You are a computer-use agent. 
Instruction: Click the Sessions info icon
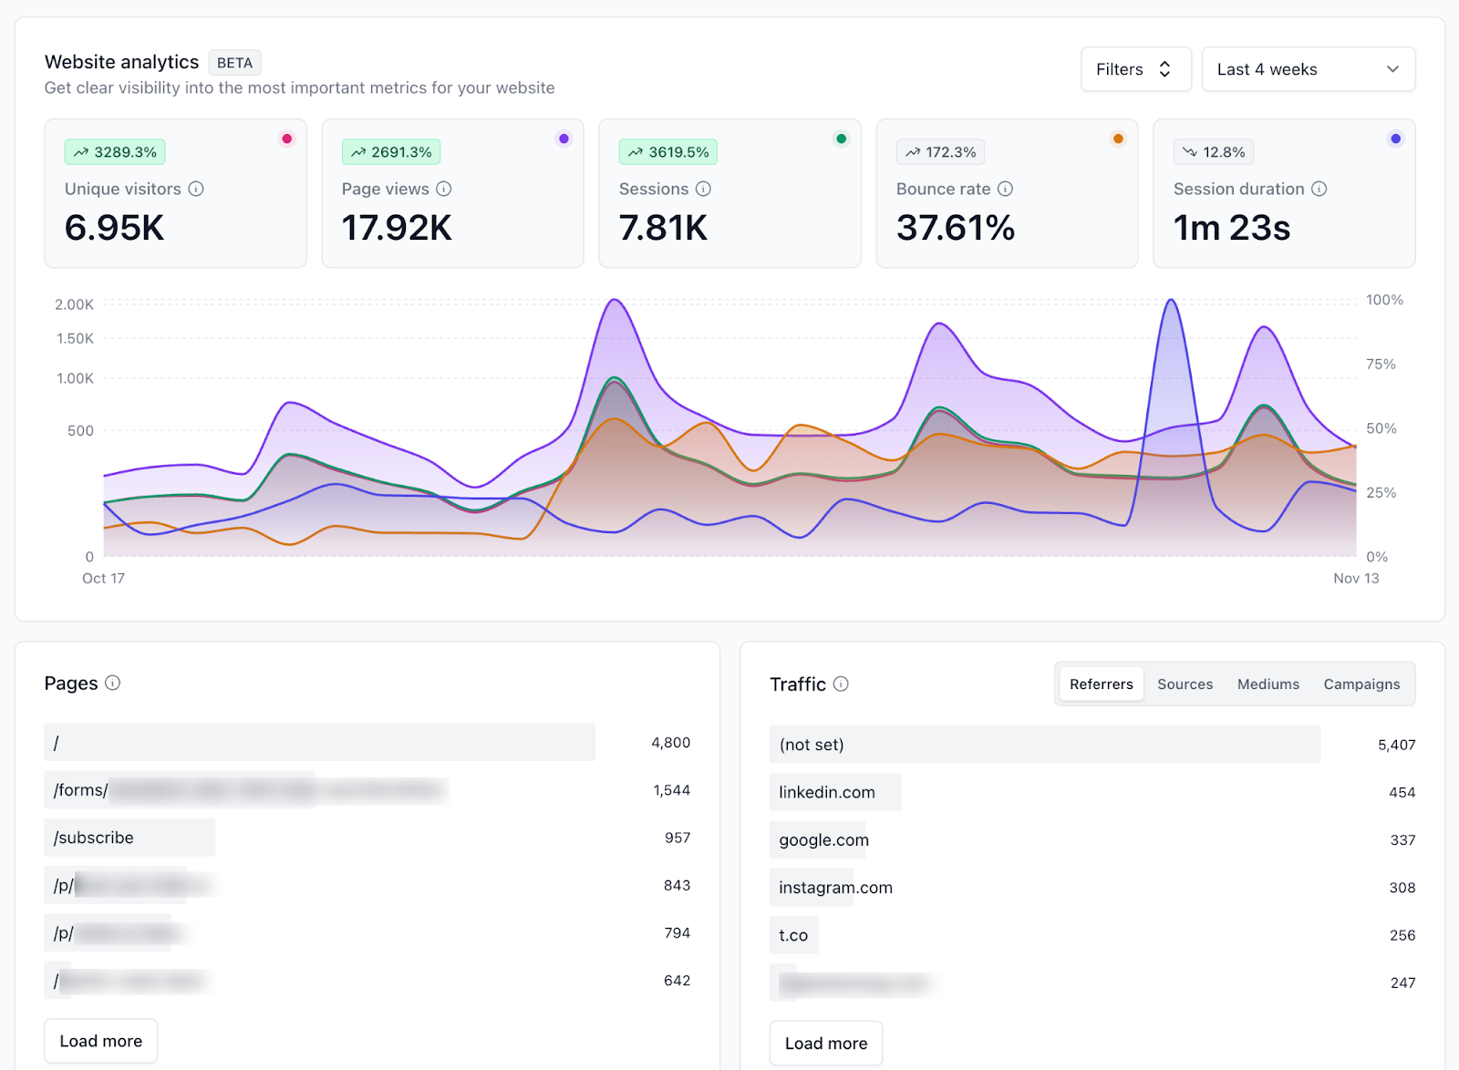(x=703, y=189)
